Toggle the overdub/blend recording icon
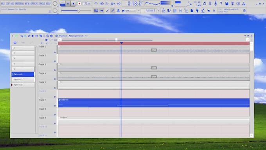The height and width of the screenshot is (150, 266). click(113, 4)
